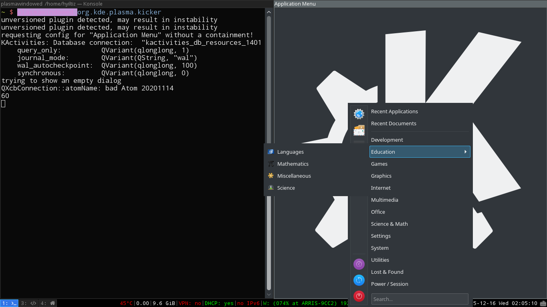
Task: Click the Konsole window title bar
Action: pyautogui.click(x=137, y=4)
